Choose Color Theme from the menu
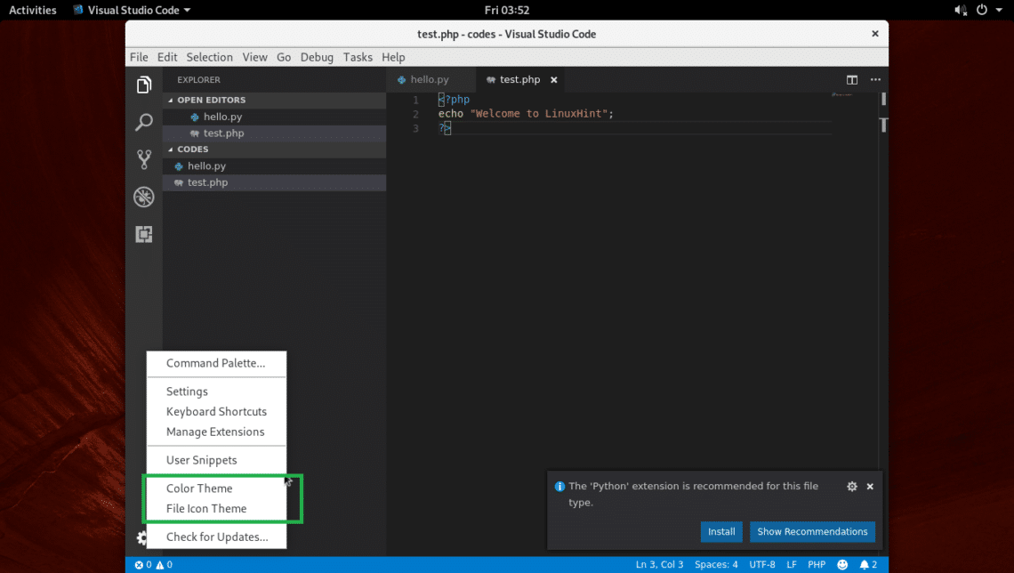 point(199,488)
